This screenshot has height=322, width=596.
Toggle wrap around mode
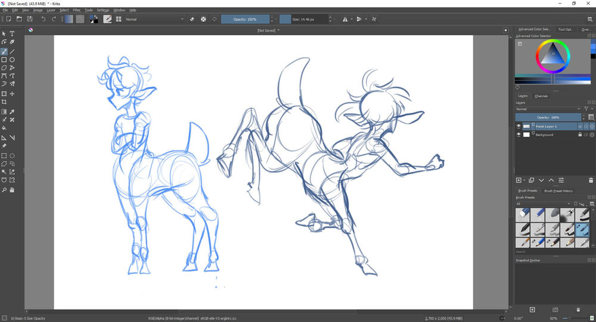coord(374,19)
